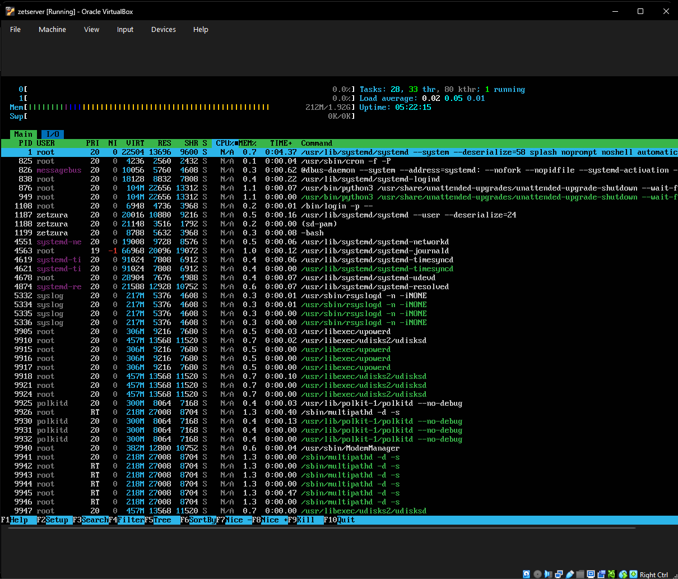Open the USB devices status icon
This screenshot has width=678, height=579.
click(570, 574)
